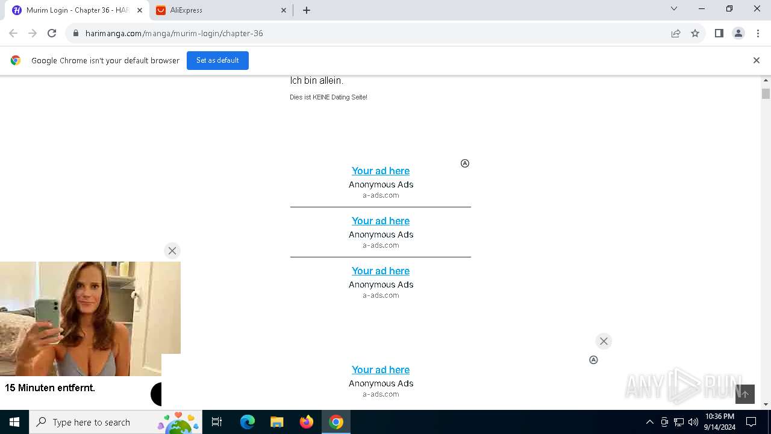Open the browser side panel icon

point(719,33)
